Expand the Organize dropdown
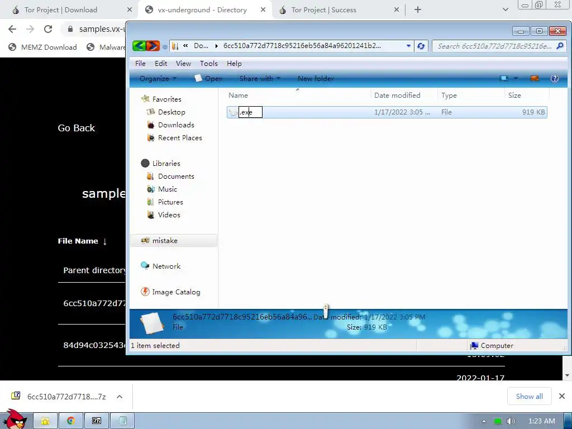The height and width of the screenshot is (429, 572). coord(158,78)
